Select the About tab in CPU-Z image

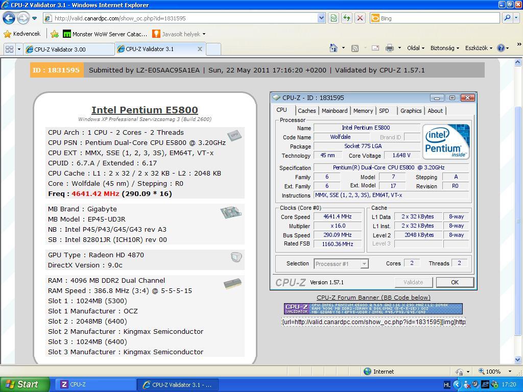click(435, 111)
